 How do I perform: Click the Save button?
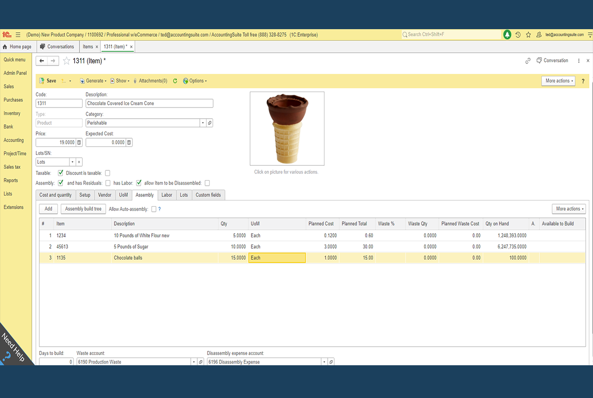(48, 81)
